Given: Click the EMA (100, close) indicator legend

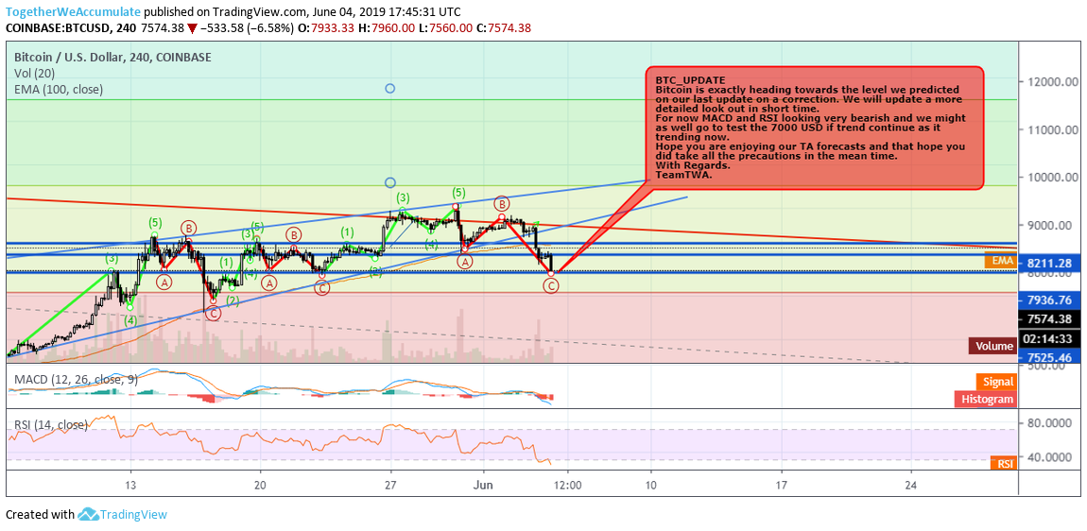Looking at the screenshot, I should click(x=59, y=90).
